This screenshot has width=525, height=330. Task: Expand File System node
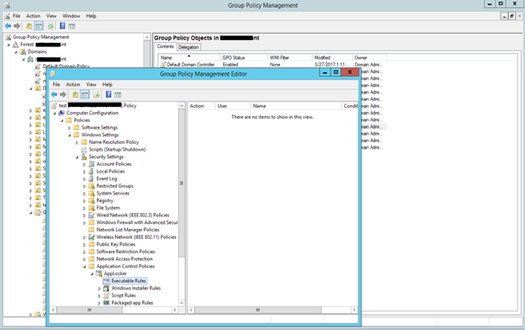pyautogui.click(x=84, y=208)
